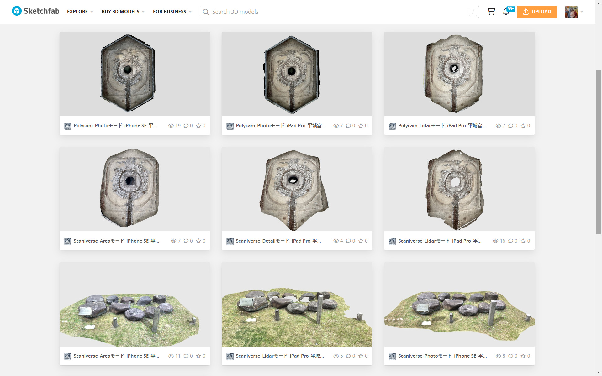The height and width of the screenshot is (376, 602).
Task: Open comments on Scaniverse_Lidar model with 16 views
Action: pyautogui.click(x=510, y=241)
